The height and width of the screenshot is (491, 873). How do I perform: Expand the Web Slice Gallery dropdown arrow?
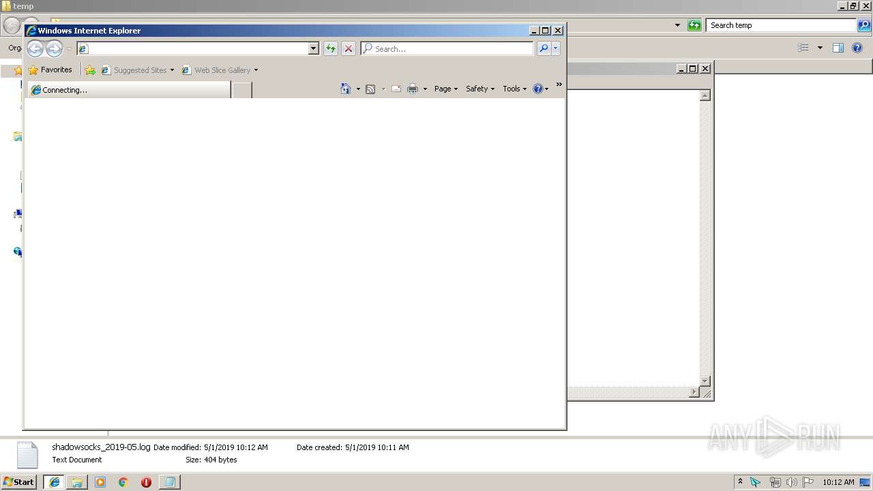coord(256,70)
